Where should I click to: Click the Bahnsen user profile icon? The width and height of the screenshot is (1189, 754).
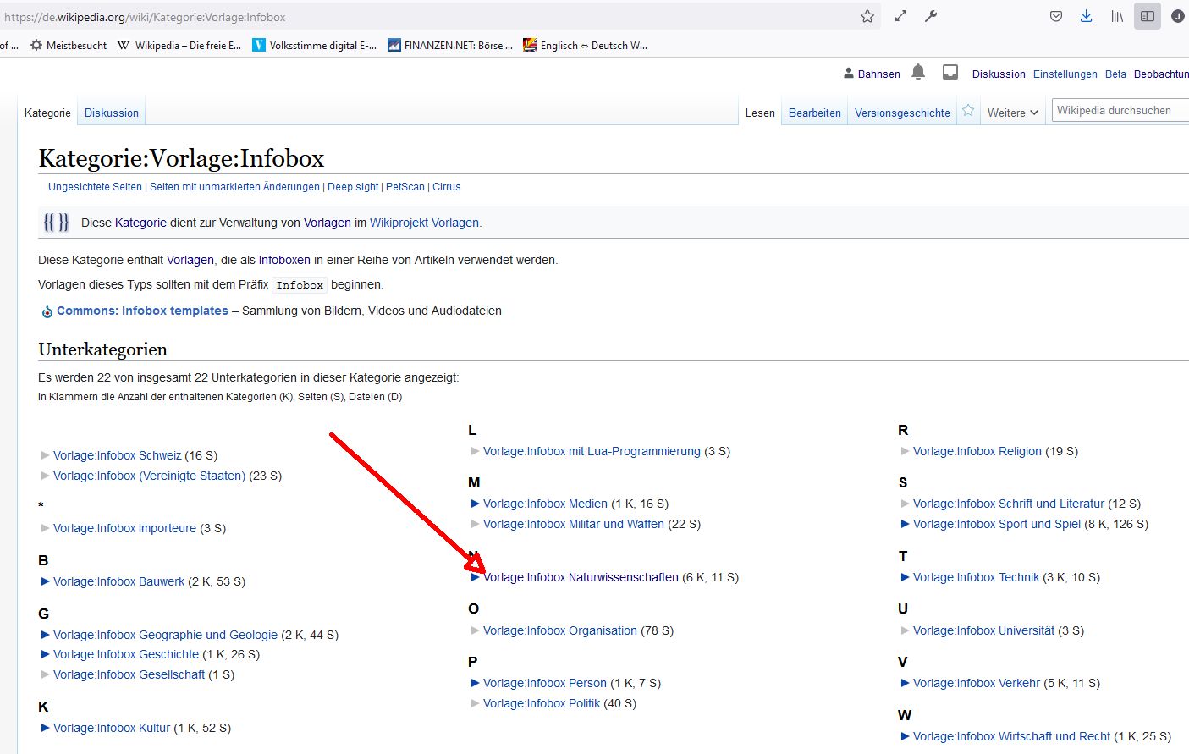point(849,74)
